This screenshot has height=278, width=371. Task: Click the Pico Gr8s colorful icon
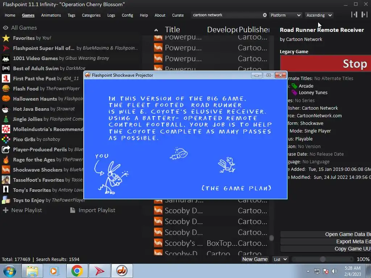click(6, 139)
